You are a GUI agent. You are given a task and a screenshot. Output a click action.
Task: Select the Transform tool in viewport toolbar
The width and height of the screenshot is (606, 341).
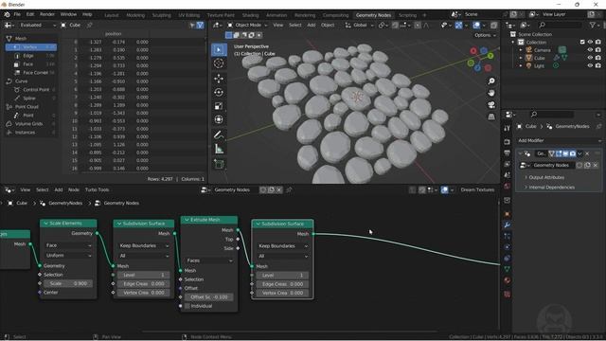coord(219,120)
